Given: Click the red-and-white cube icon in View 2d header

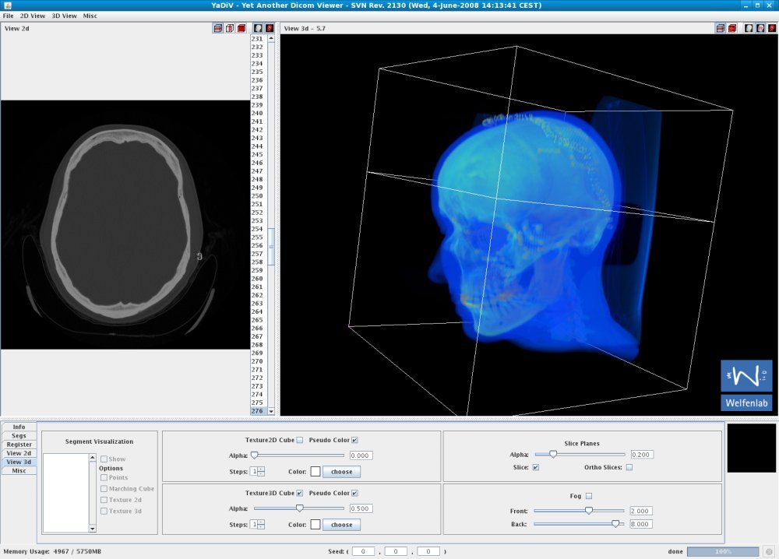Looking at the screenshot, I should click(230, 29).
